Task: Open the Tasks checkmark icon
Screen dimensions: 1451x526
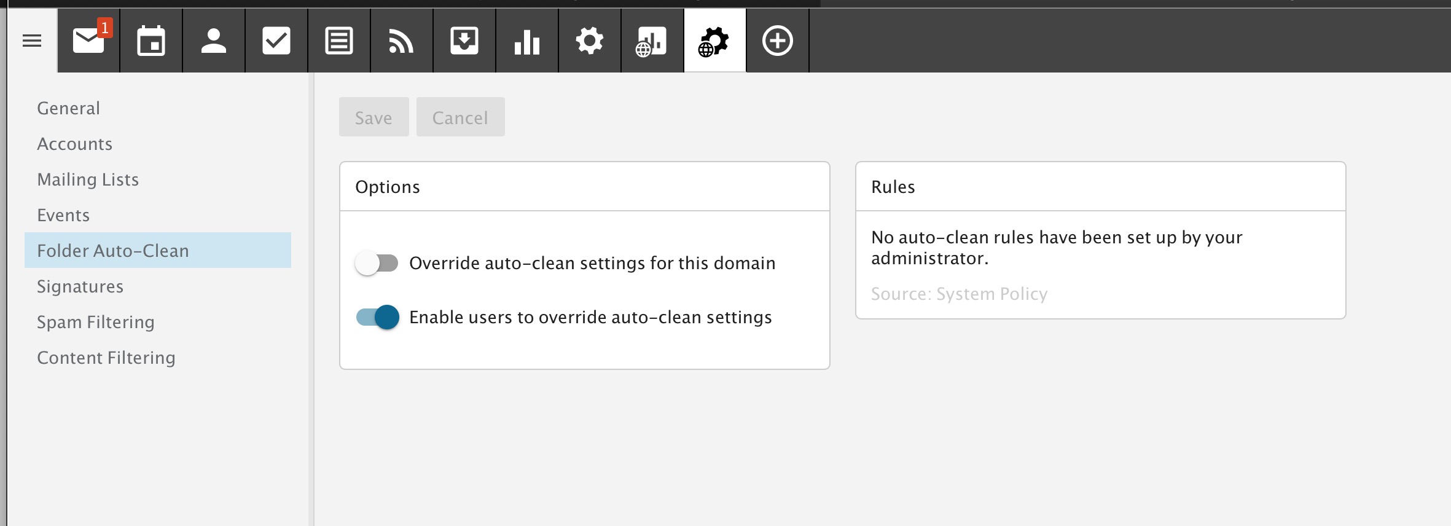Action: point(276,41)
